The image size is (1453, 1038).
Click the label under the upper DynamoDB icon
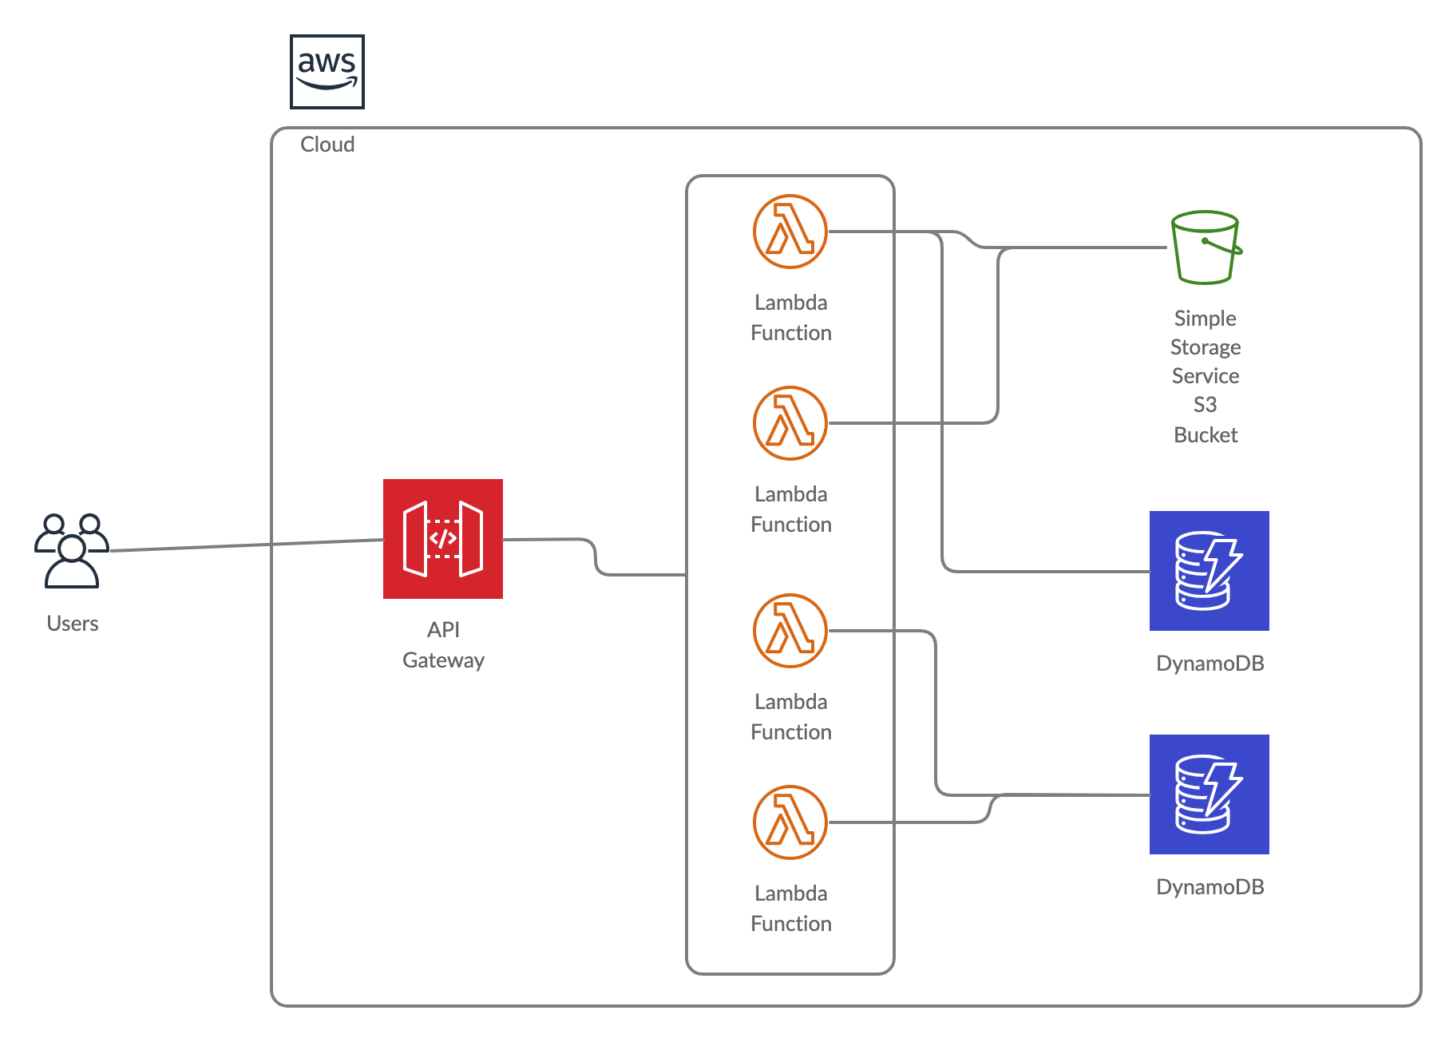[x=1210, y=664]
